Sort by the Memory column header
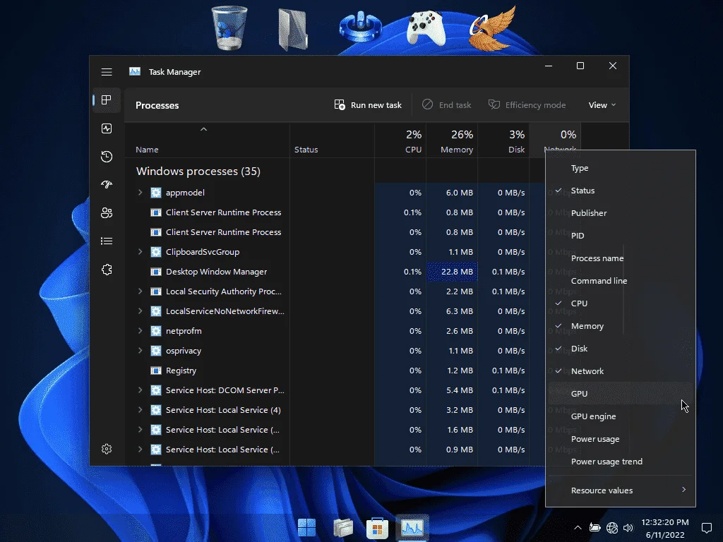This screenshot has height=542, width=723. click(452, 140)
